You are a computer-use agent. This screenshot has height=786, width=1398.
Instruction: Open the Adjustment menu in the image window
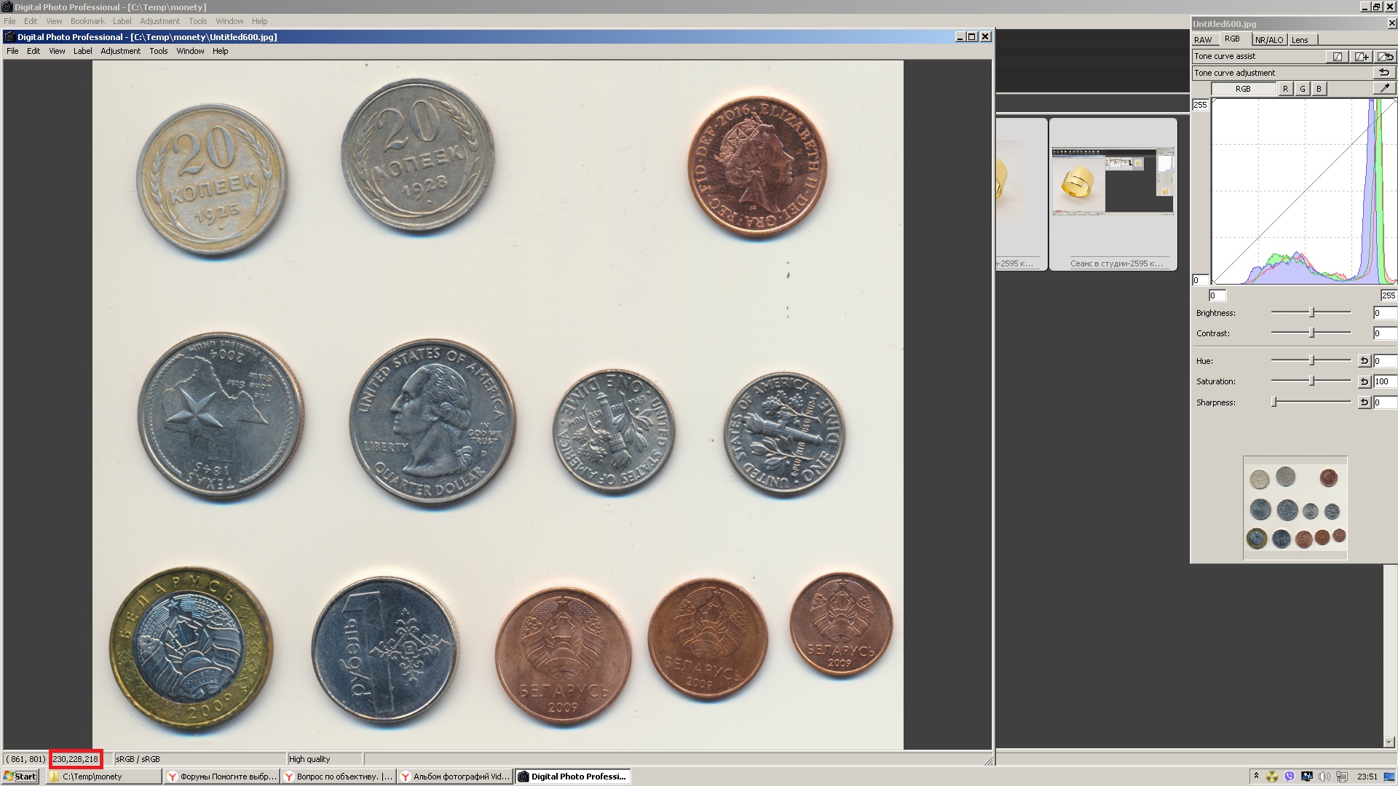tap(120, 51)
